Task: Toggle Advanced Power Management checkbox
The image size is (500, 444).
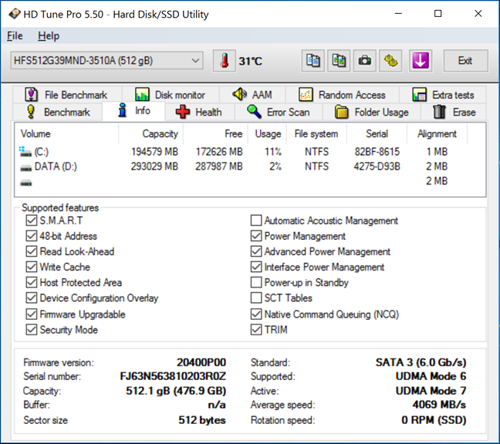Action: click(x=256, y=251)
